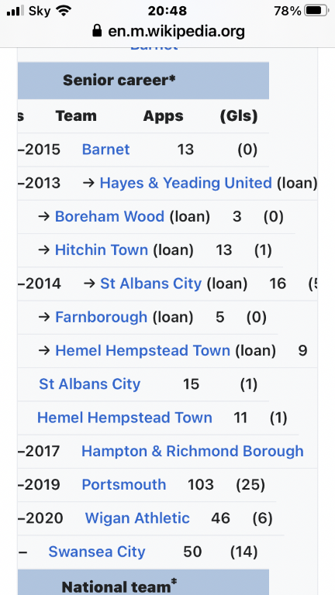This screenshot has height=595, width=335.
Task: Open the Barnet team link
Action: tap(105, 150)
